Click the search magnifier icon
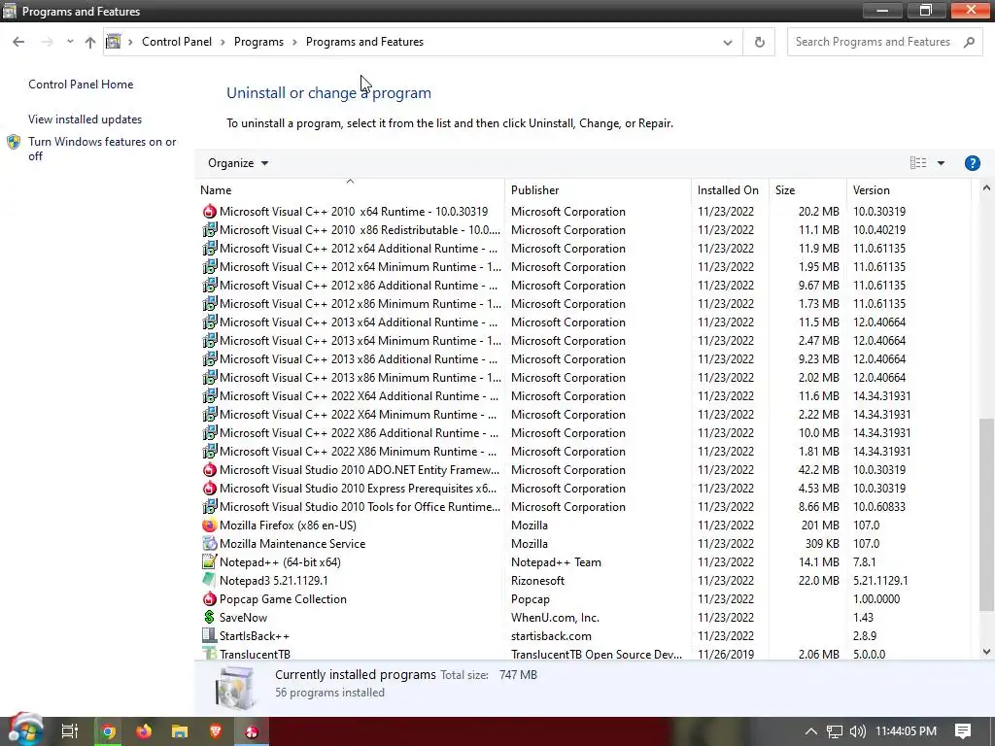Viewport: 995px width, 746px height. 969,42
